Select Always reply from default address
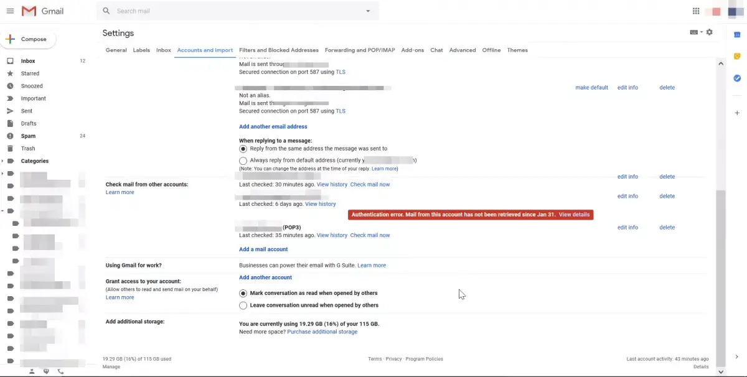This screenshot has width=747, height=377. (243, 161)
